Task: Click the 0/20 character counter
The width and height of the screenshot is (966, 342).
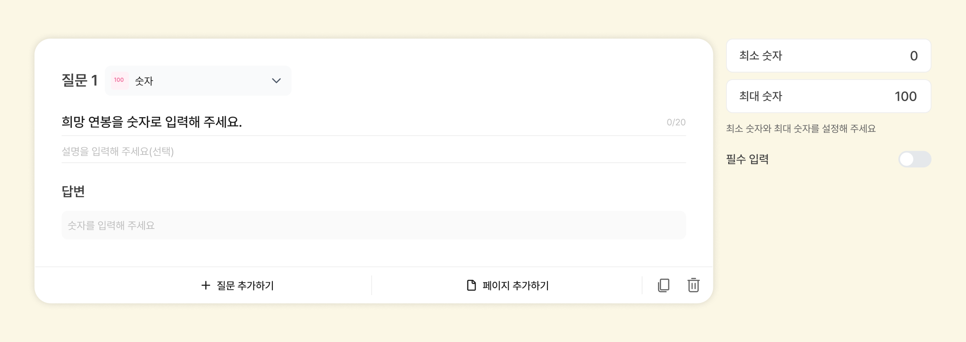Action: [x=676, y=122]
